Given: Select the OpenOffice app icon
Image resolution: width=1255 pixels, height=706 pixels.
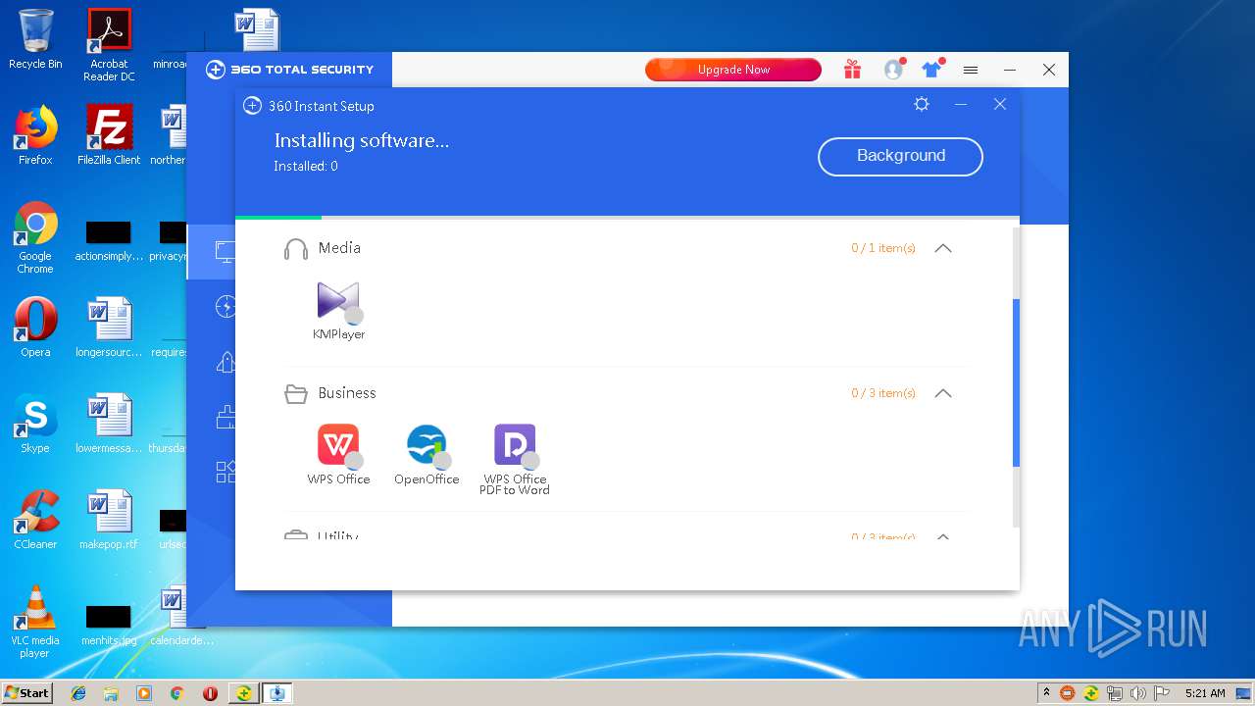Looking at the screenshot, I should (x=427, y=445).
